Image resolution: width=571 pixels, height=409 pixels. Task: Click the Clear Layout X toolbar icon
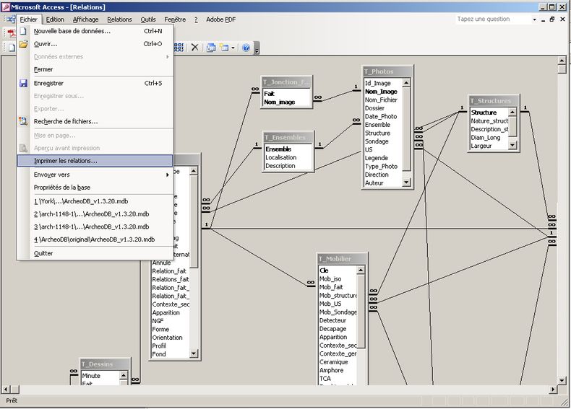[195, 48]
